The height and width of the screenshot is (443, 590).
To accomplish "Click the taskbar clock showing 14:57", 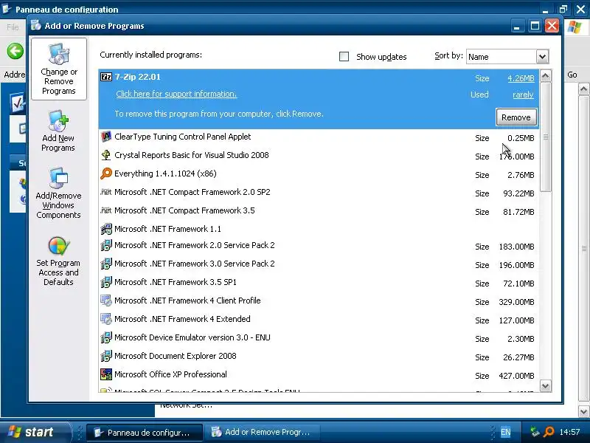I will click(x=569, y=432).
